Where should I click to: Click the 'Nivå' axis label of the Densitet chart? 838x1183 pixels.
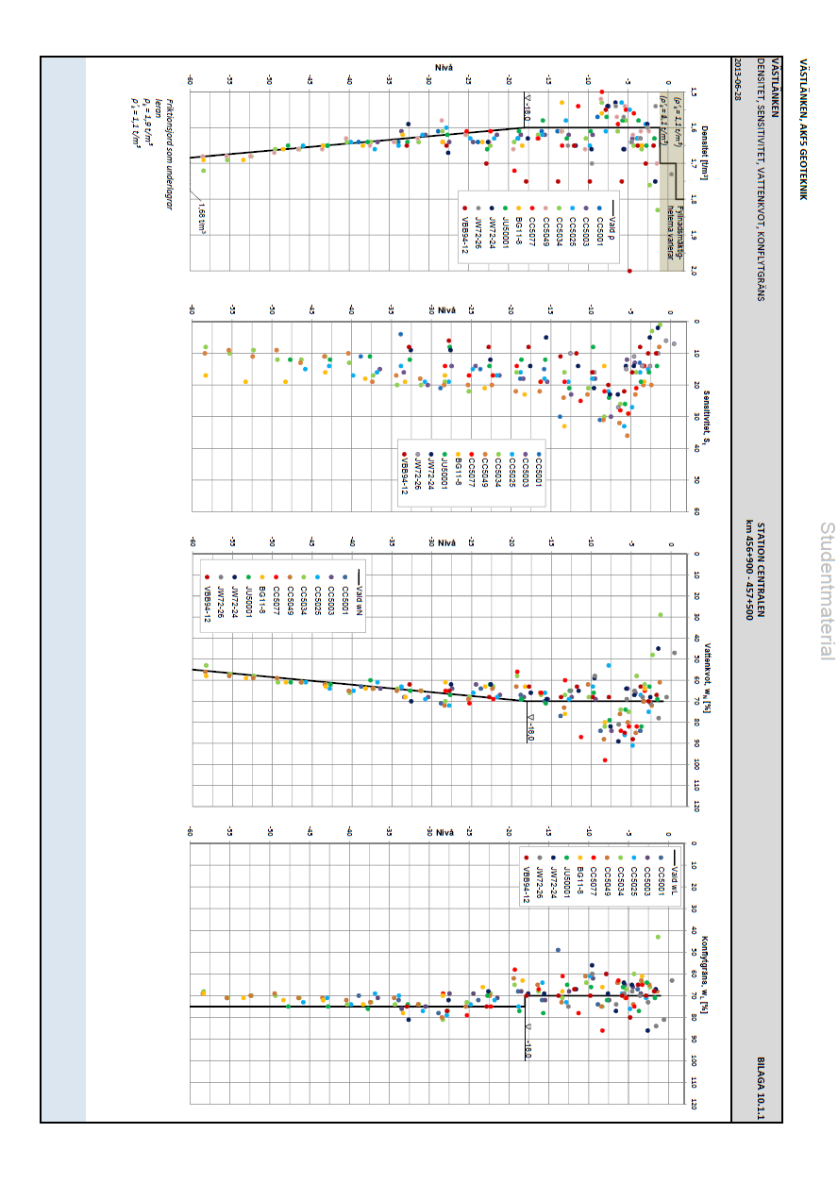click(445, 70)
